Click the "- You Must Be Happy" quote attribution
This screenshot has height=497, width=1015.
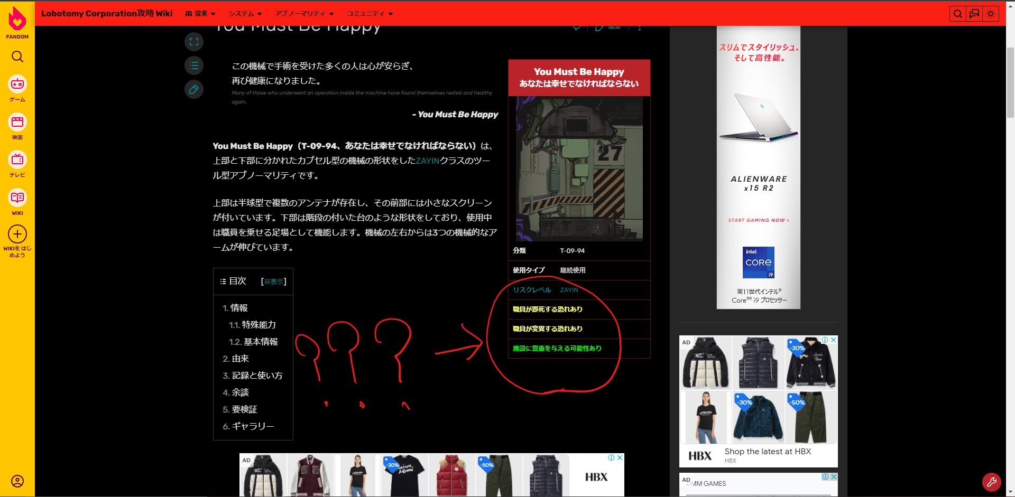455,115
